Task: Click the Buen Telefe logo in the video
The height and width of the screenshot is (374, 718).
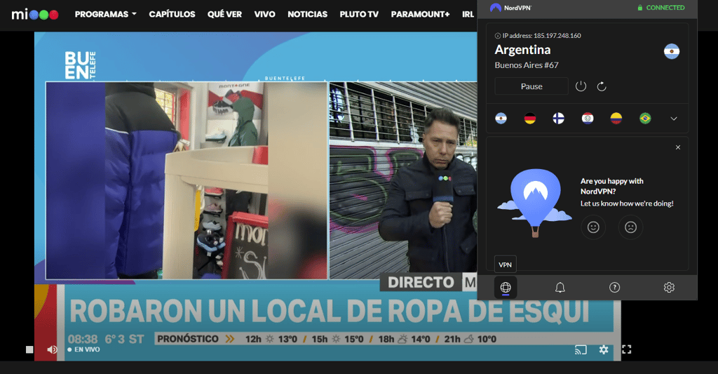Action: [81, 65]
